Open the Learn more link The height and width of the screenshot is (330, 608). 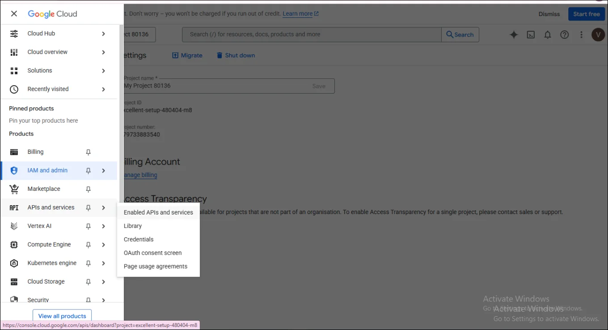(300, 14)
